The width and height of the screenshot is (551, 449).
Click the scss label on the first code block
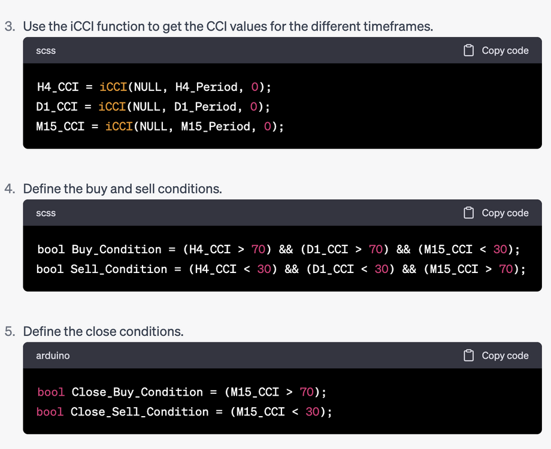point(46,51)
